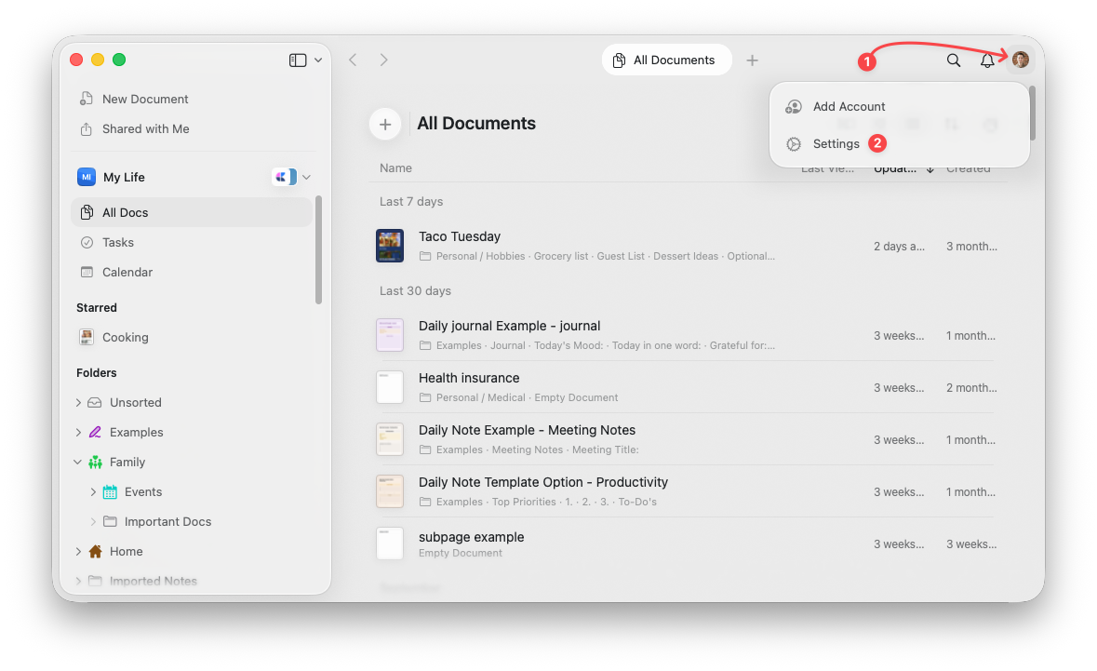Click Health insurance thumbnail
Screen dimensions: 1097x671
coord(390,387)
